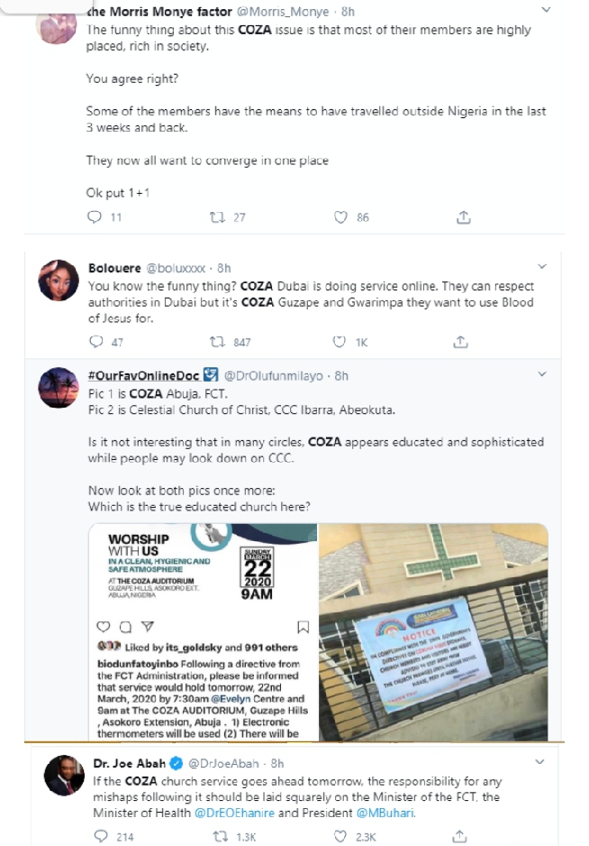Retweet Bolouere's tweet with 847 retweets
This screenshot has width=589, height=846.
click(217, 342)
